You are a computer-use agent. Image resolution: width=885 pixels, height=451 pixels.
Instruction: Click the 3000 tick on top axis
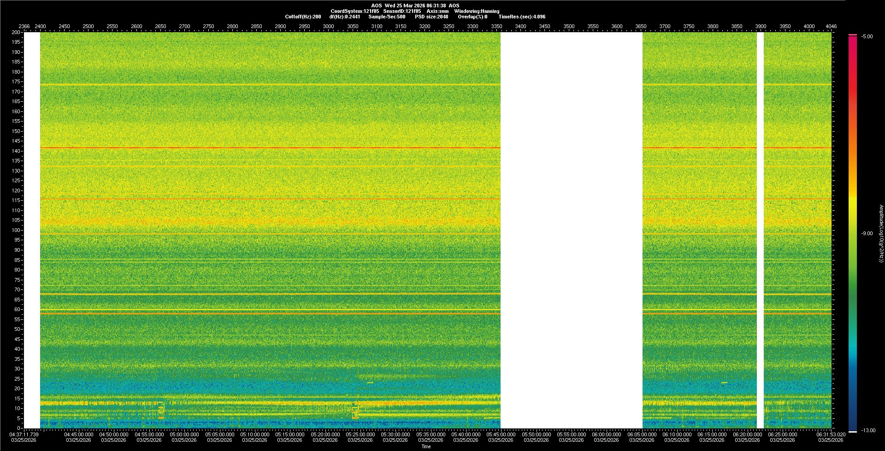[x=328, y=26]
